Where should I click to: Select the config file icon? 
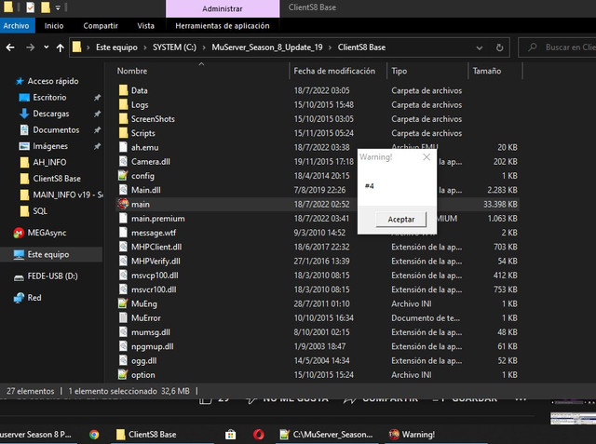pyautogui.click(x=123, y=176)
